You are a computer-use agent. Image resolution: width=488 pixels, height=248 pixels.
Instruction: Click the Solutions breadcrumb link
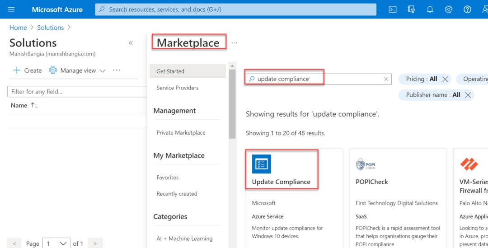click(x=51, y=28)
